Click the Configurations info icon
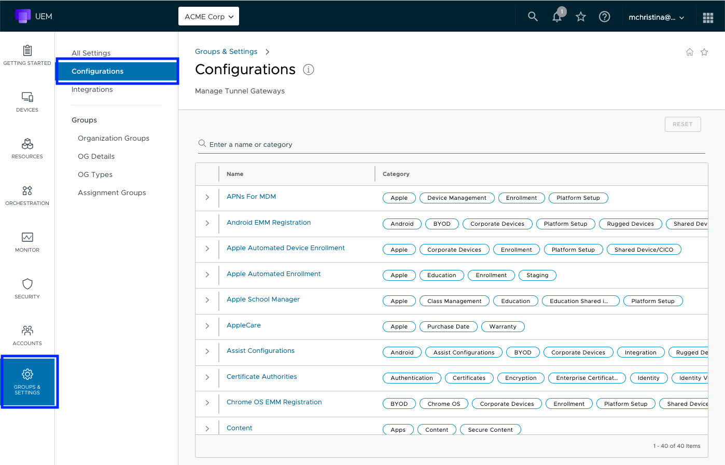725x465 pixels. pyautogui.click(x=309, y=70)
